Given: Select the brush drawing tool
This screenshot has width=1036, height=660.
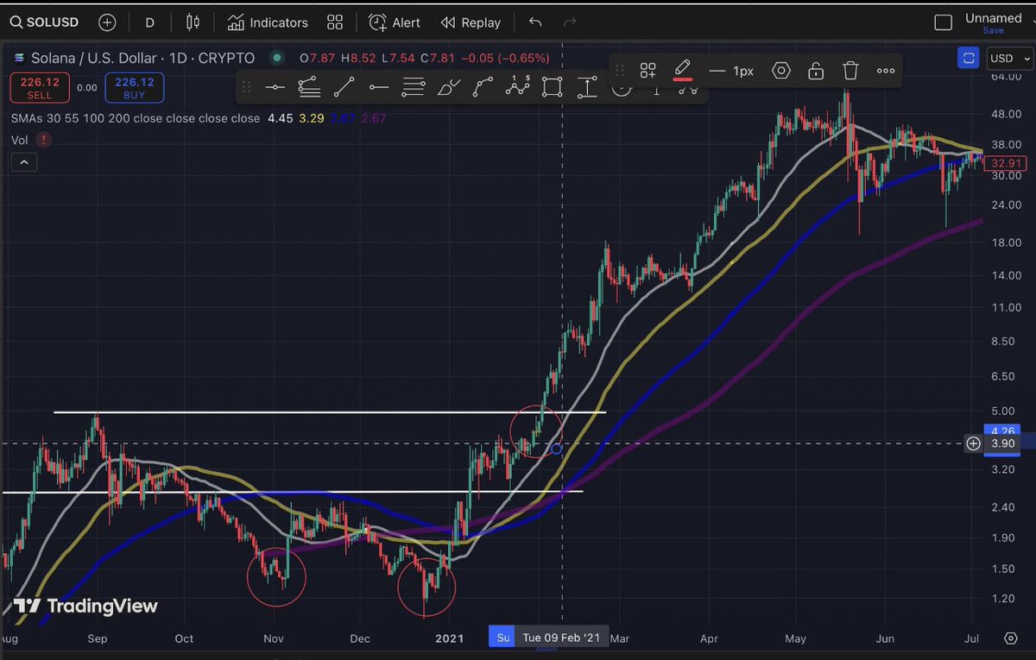Looking at the screenshot, I should tap(449, 86).
